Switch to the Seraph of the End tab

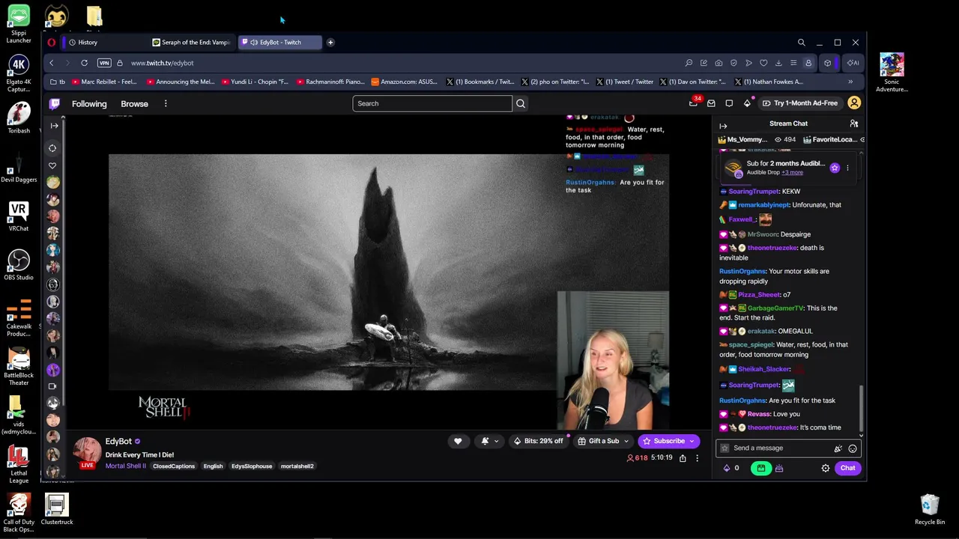[x=190, y=43]
